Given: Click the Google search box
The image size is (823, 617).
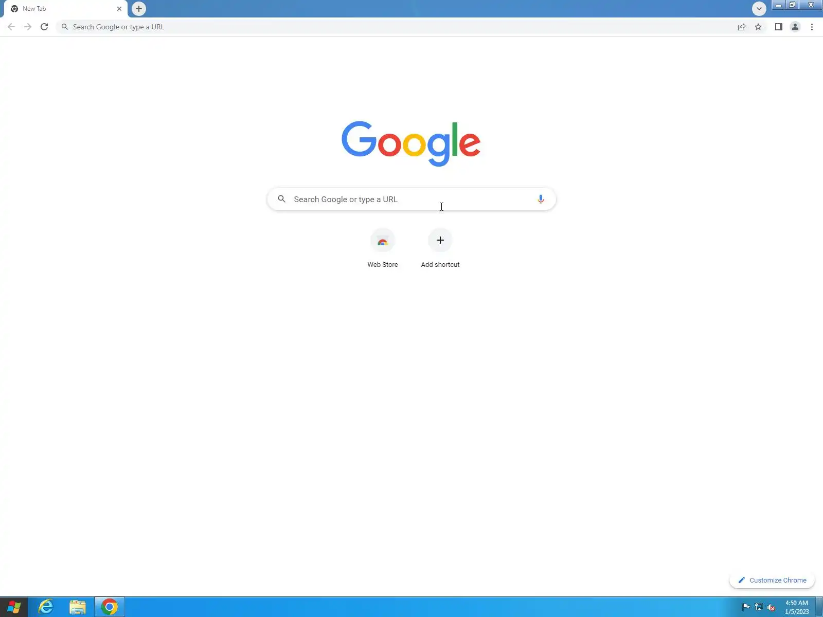Looking at the screenshot, I should (411, 199).
